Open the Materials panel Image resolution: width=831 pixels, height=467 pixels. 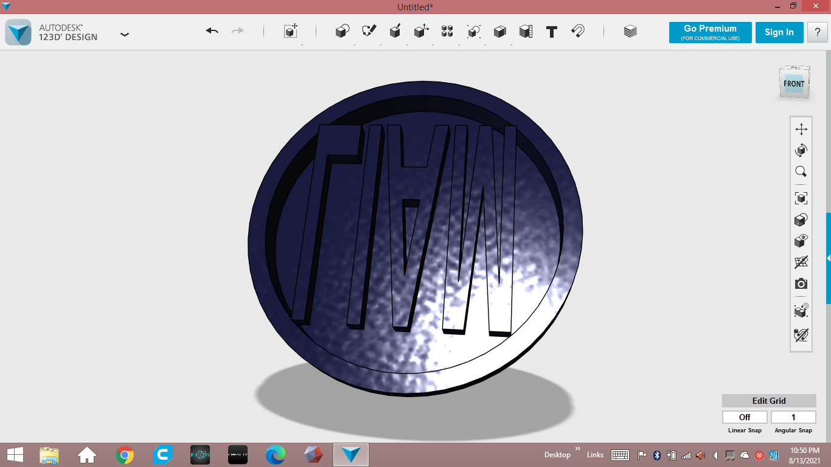630,31
